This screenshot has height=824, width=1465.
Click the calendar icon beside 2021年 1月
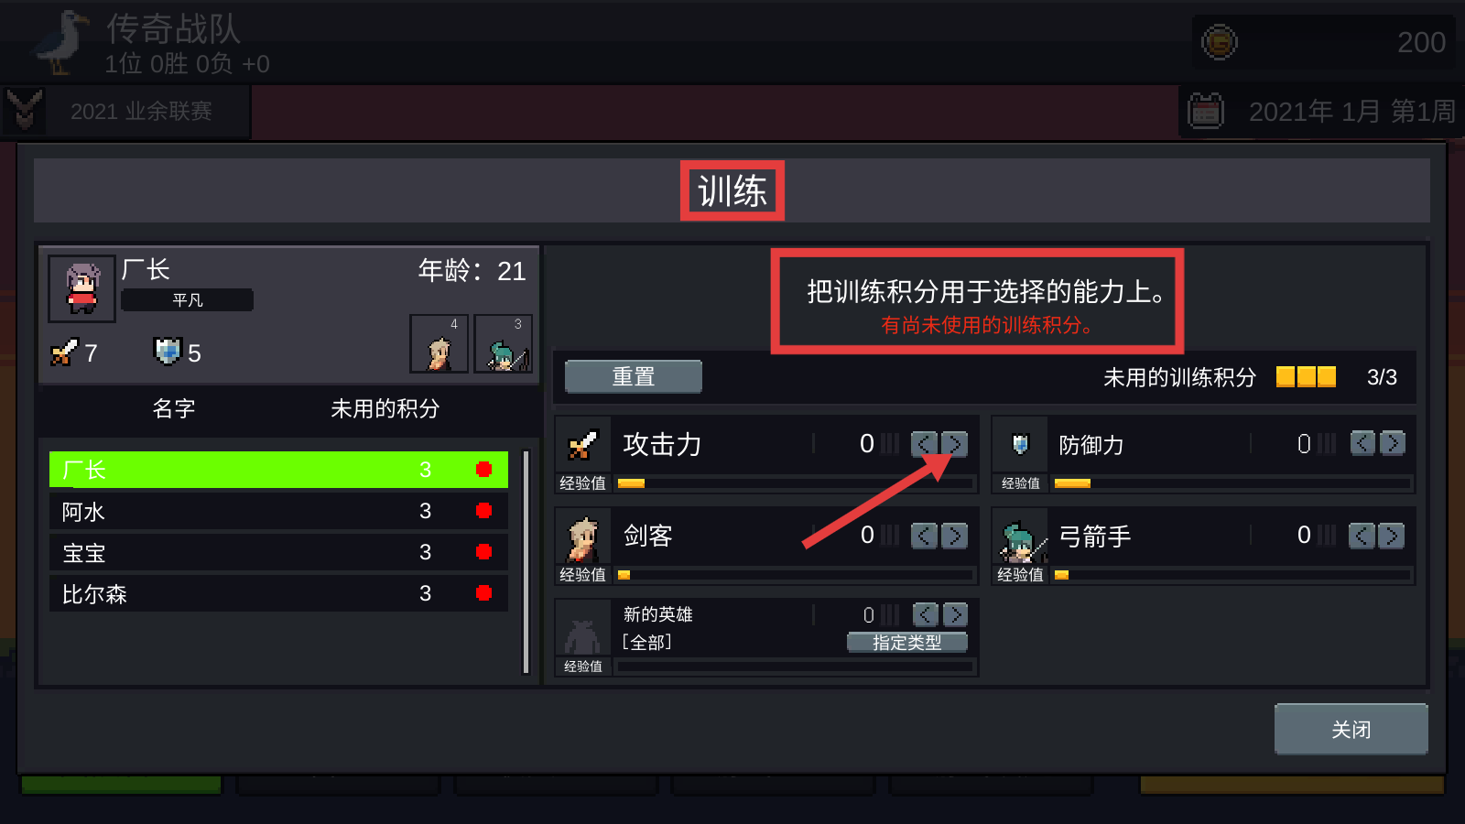coord(1206,111)
